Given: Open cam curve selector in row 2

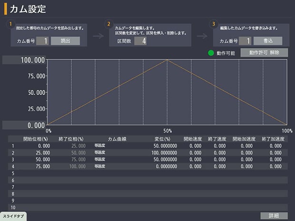Looking at the screenshot, I should coord(100,153).
